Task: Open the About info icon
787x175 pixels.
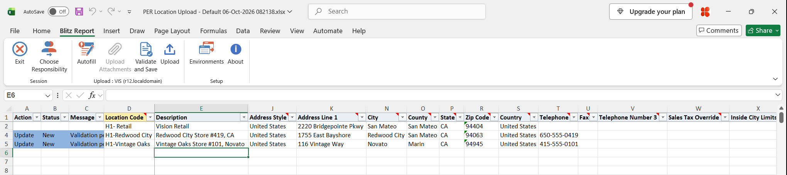Action: coord(236,49)
